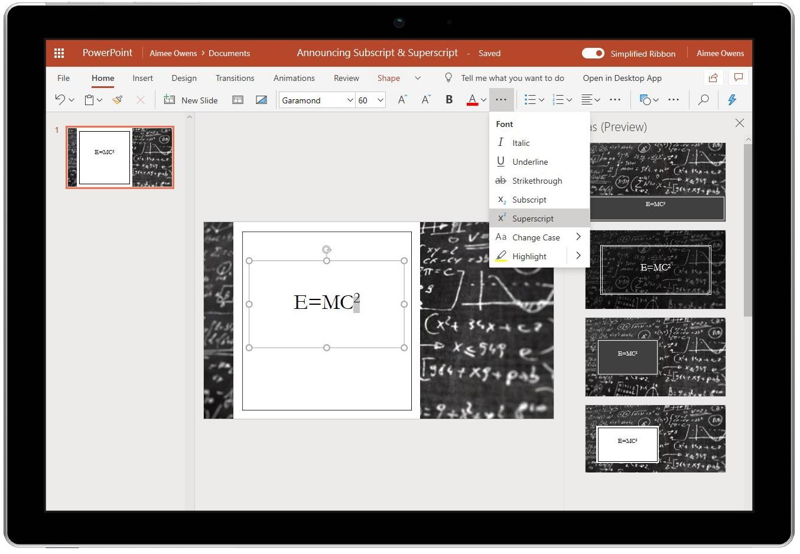Select the Numbering list icon

pyautogui.click(x=558, y=100)
